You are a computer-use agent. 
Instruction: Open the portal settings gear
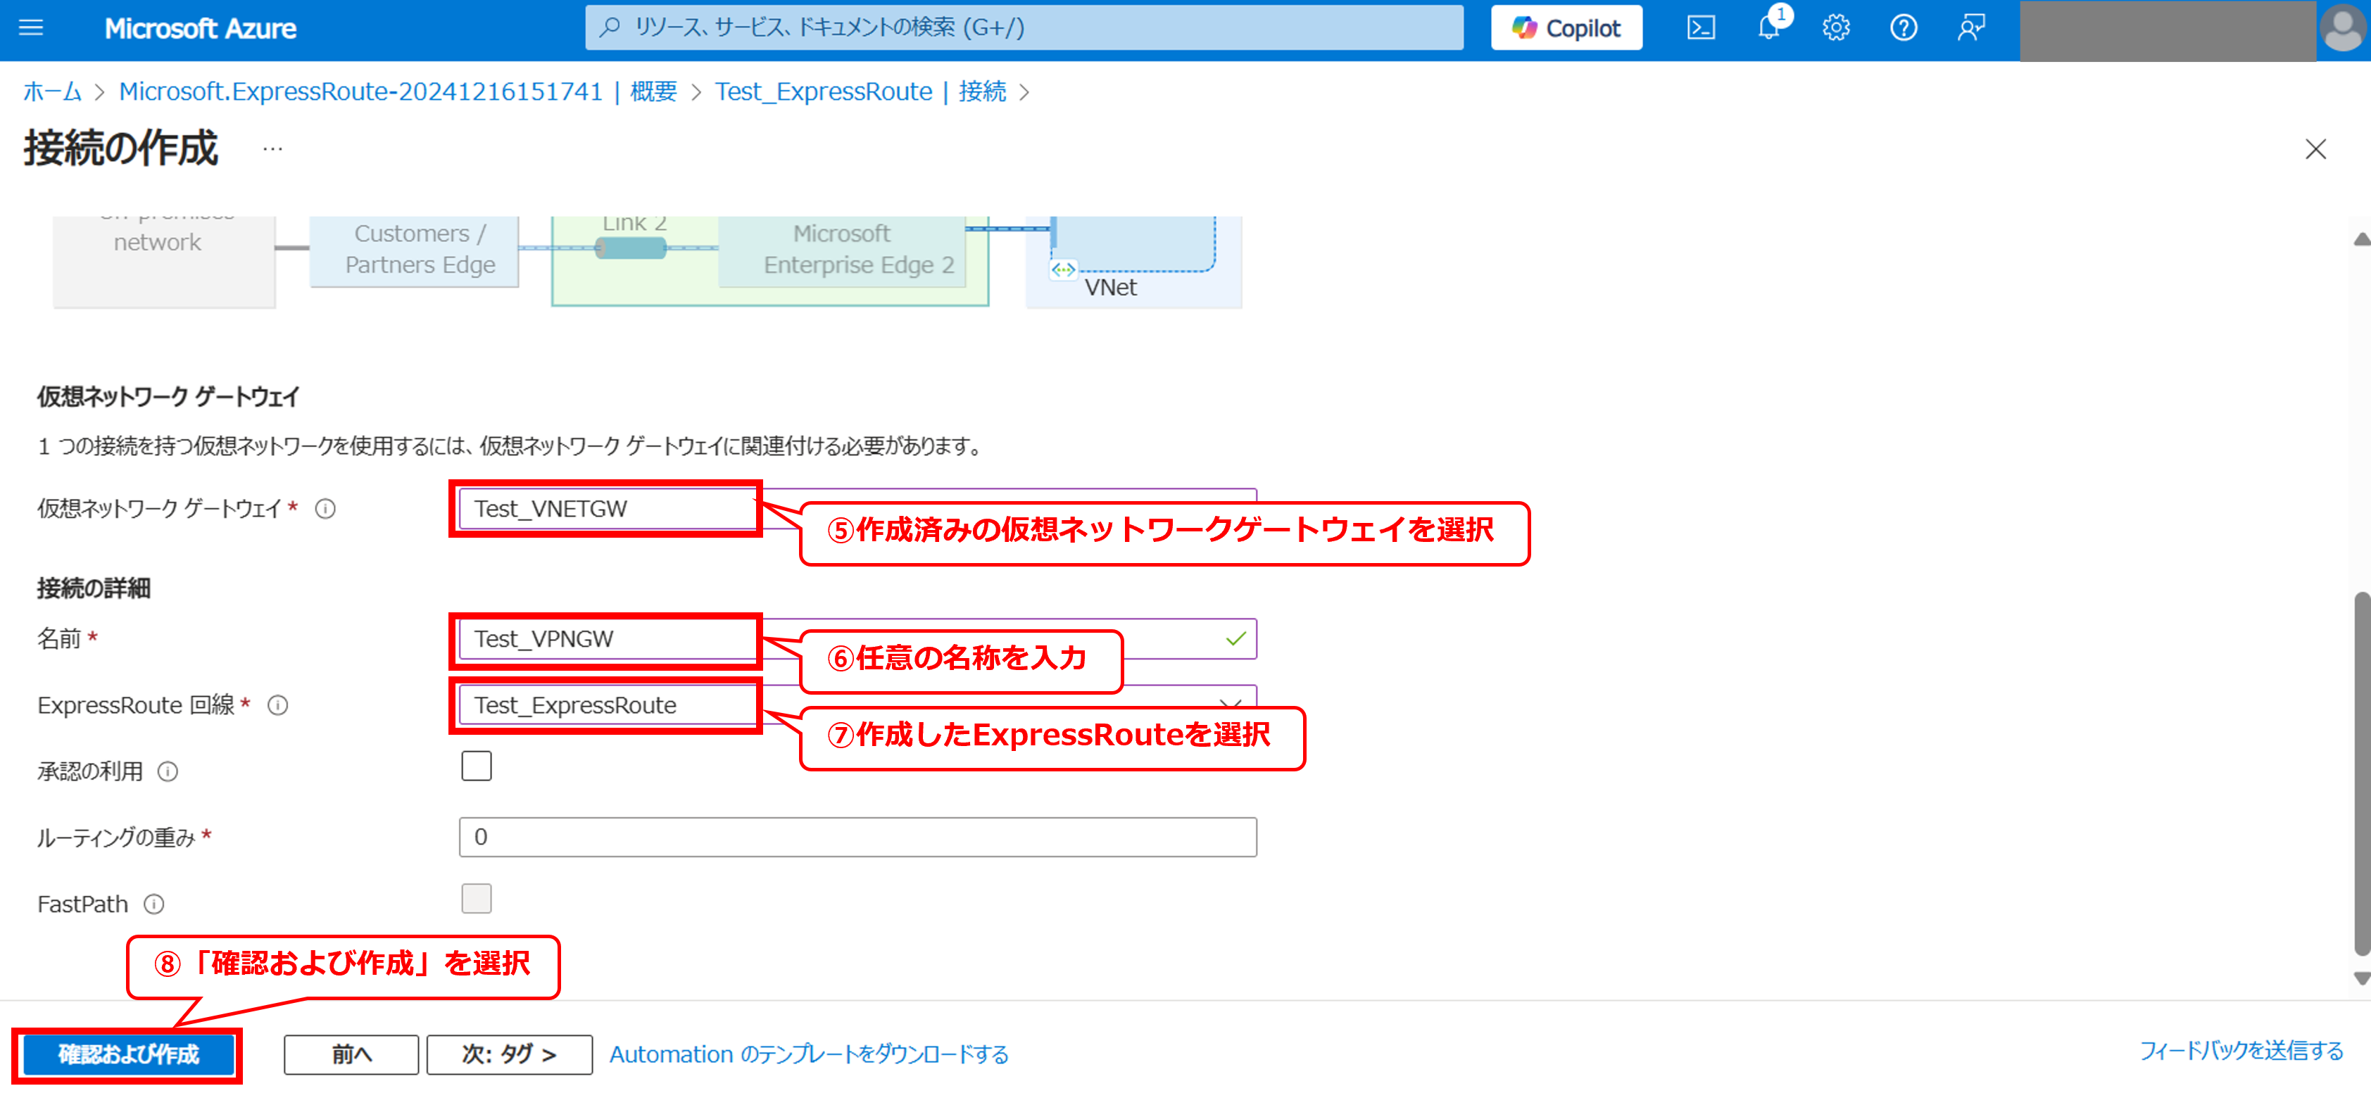point(1835,27)
